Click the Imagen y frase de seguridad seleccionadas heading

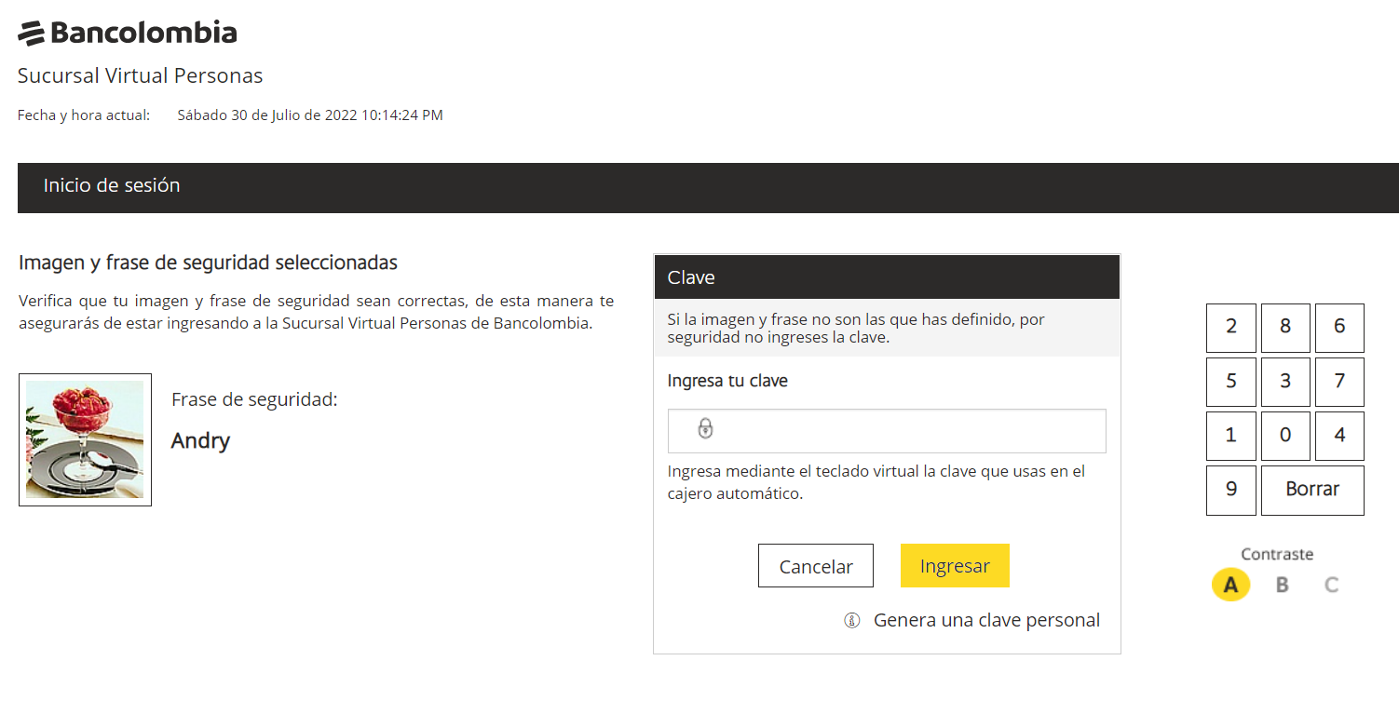click(208, 263)
